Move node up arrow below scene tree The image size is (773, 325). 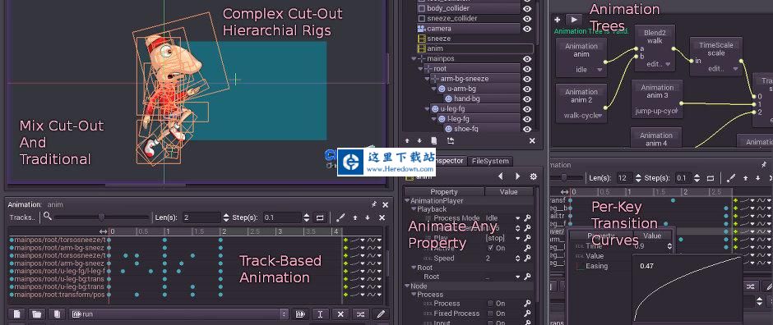[408, 140]
